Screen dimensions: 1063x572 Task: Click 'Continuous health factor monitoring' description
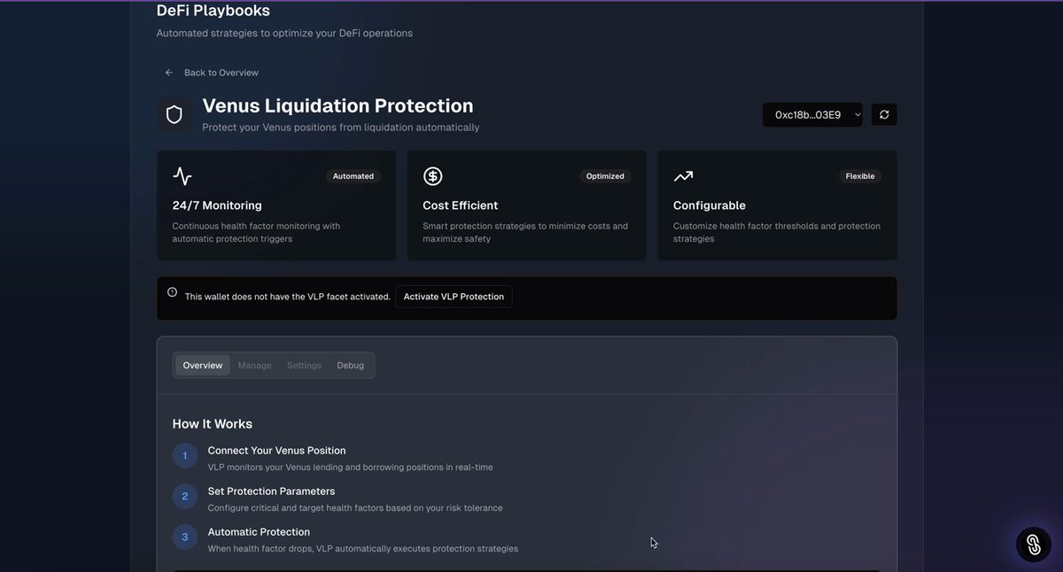click(x=256, y=232)
